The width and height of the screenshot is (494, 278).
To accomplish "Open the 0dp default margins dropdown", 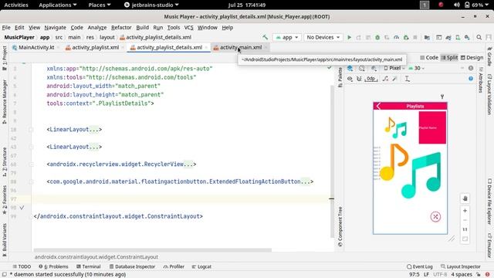I will [x=370, y=79].
